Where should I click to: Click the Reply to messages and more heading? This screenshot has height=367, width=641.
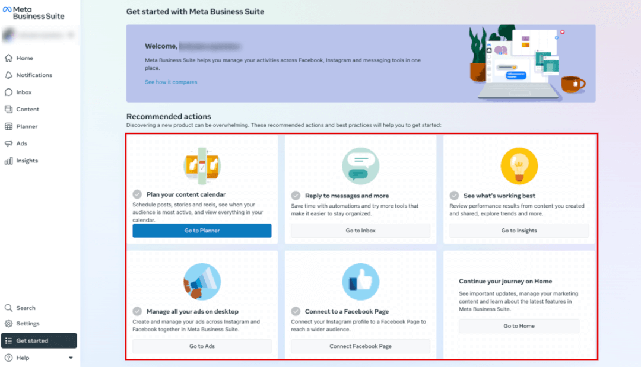347,196
